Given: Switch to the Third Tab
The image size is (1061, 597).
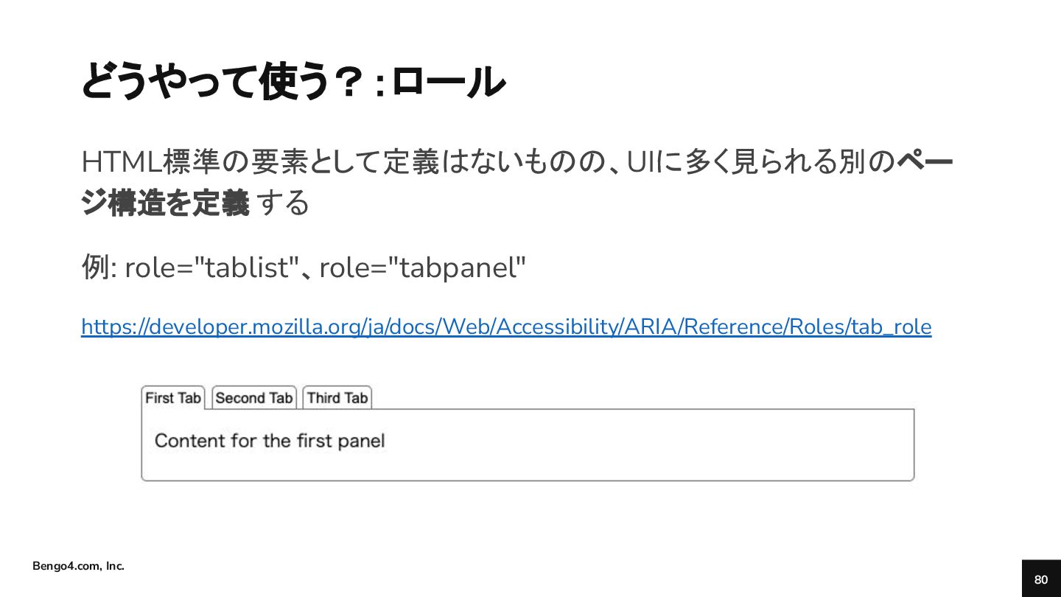Looking at the screenshot, I should [337, 398].
